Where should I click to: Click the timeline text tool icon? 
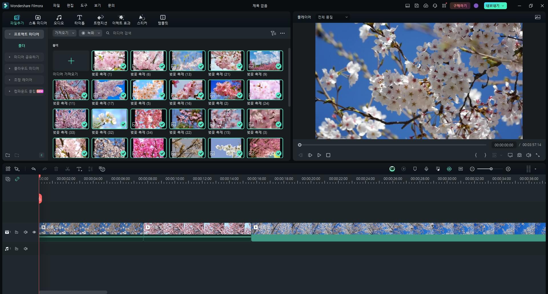click(79, 169)
